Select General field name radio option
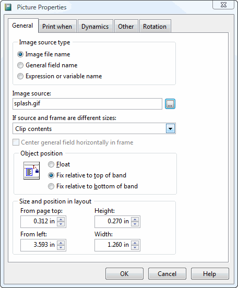The width and height of the screenshot is (238, 288). 20,65
